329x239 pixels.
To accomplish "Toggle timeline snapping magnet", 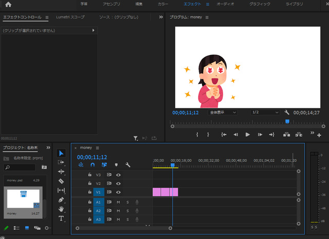I will pyautogui.click(x=93, y=165).
